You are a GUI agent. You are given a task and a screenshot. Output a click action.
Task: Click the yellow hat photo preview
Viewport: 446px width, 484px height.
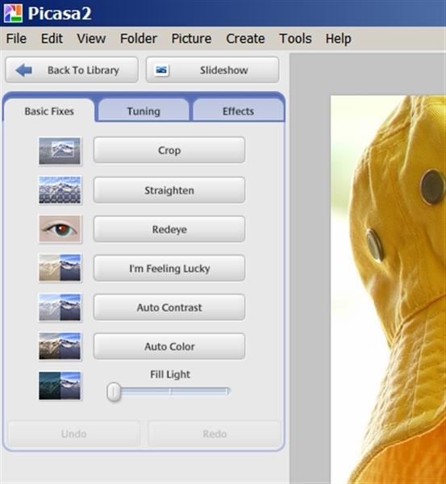(388, 290)
